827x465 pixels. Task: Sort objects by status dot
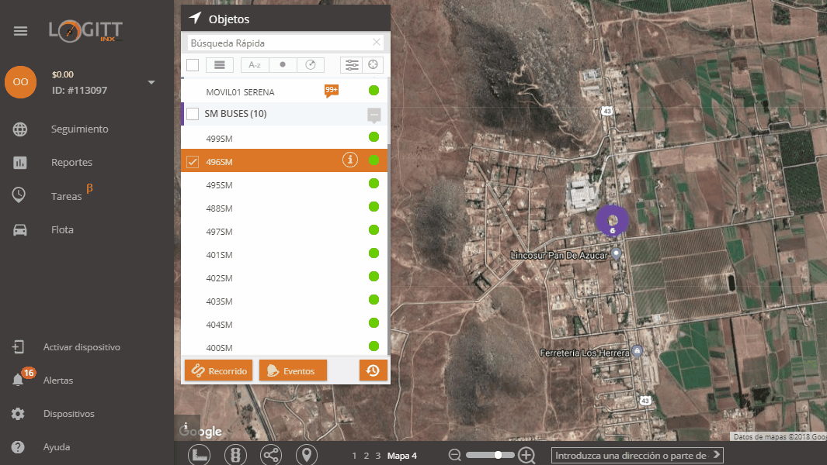283,65
